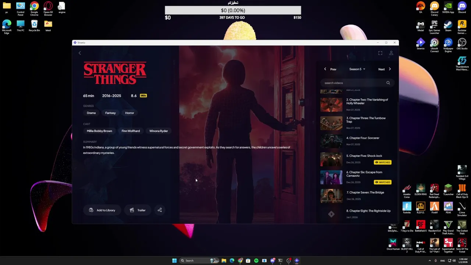Open Spotify from the taskbar
471x265 pixels.
(x=256, y=261)
